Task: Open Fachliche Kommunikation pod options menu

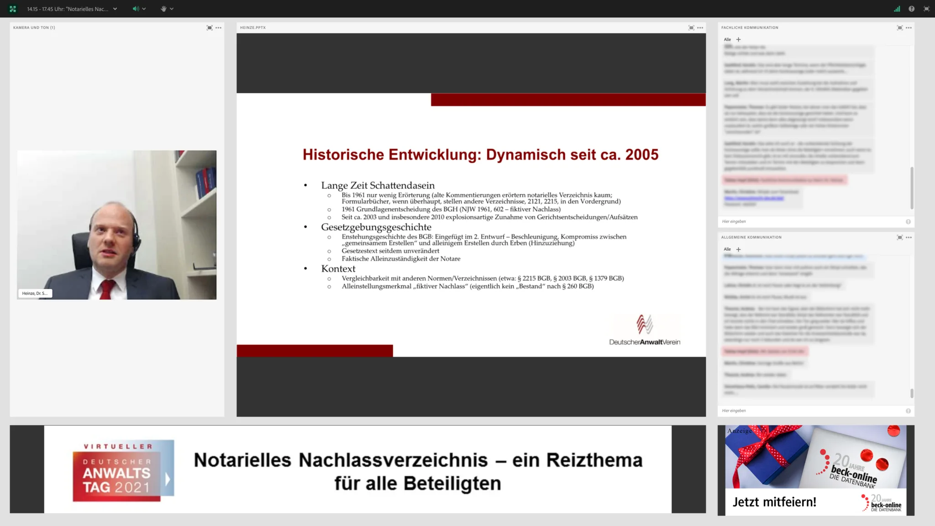Action: (x=909, y=28)
